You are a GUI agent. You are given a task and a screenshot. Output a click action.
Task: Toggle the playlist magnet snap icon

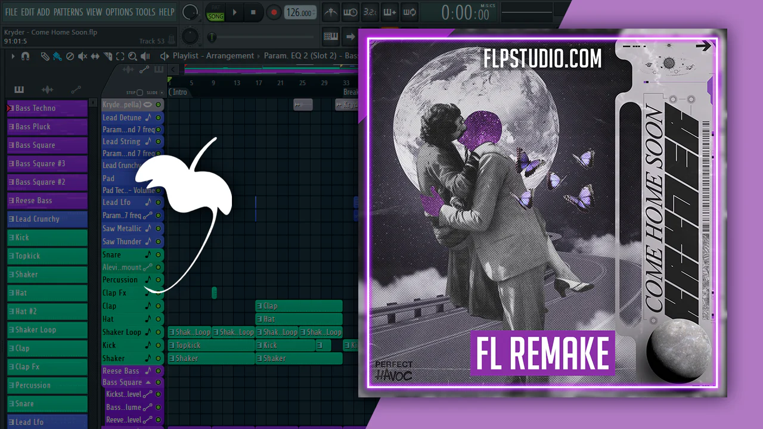25,56
